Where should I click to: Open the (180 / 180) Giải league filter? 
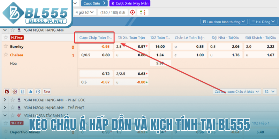pyautogui.click(x=113, y=13)
